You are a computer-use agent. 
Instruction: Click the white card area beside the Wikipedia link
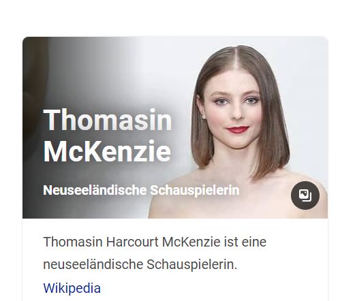click(204, 288)
